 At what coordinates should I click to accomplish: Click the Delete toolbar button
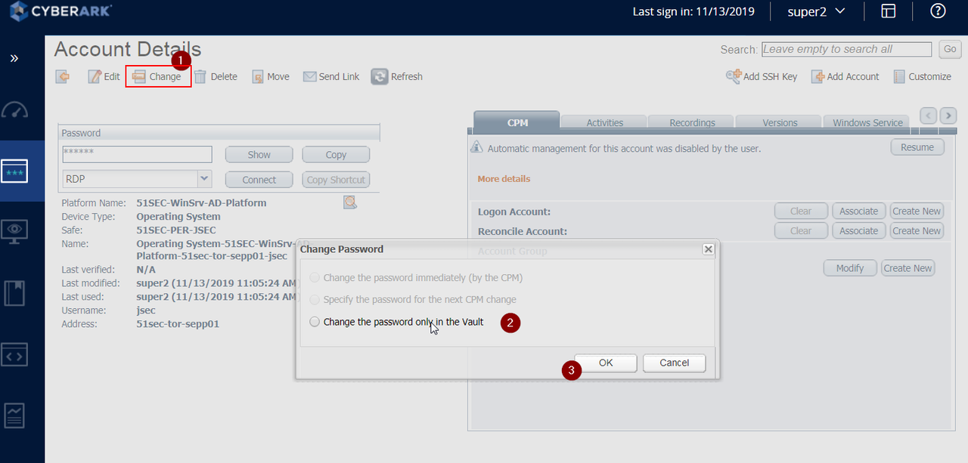coord(216,76)
